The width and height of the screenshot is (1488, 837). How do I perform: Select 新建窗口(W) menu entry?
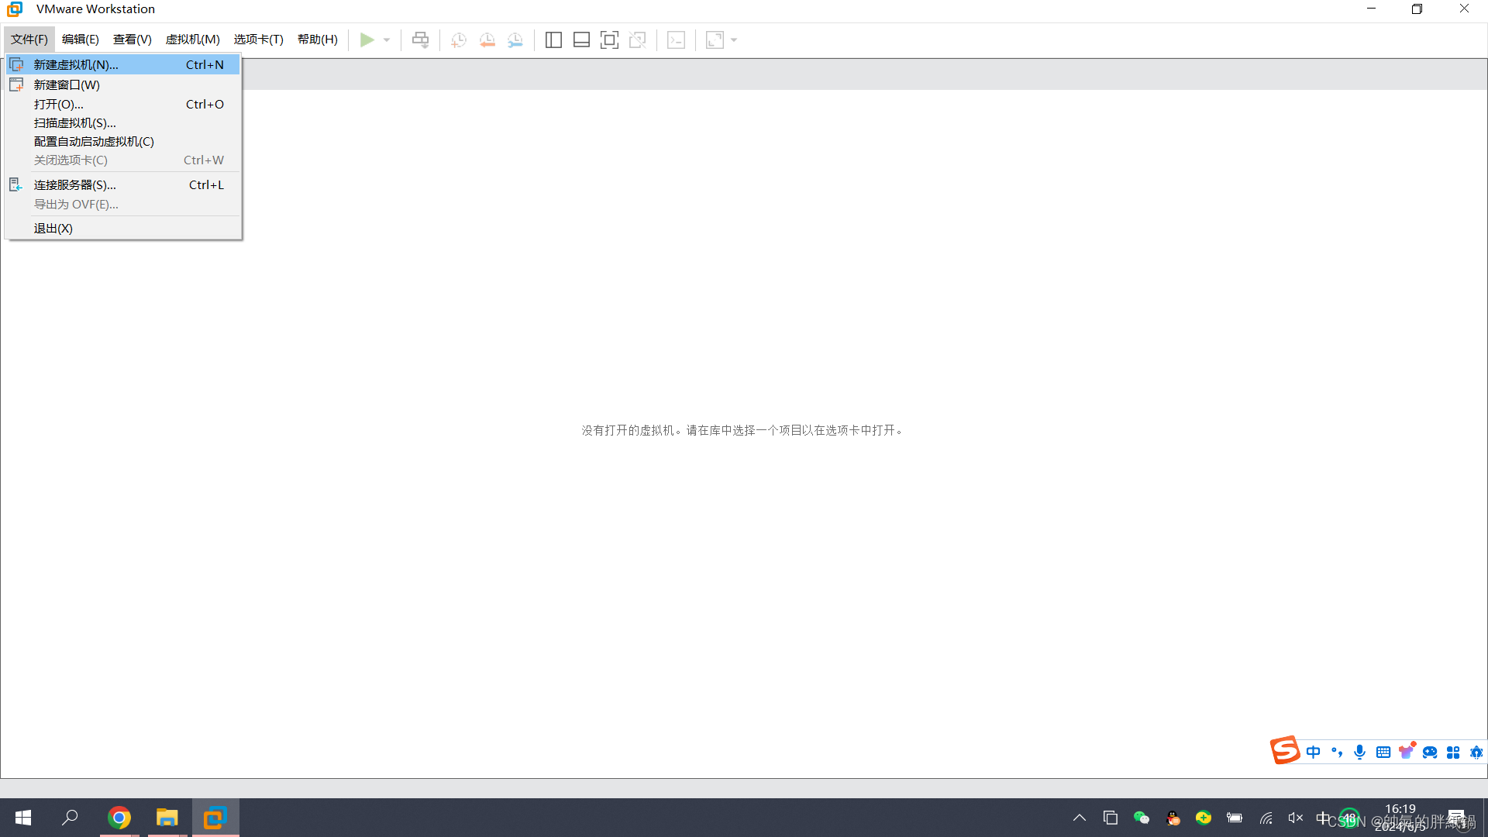pos(123,84)
